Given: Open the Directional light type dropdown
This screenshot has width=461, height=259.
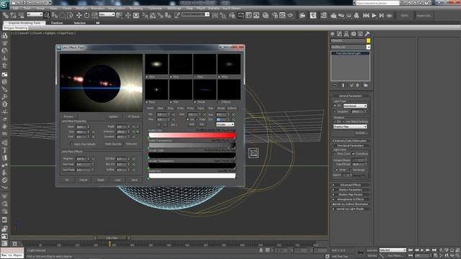Looking at the screenshot, I should pos(355,106).
